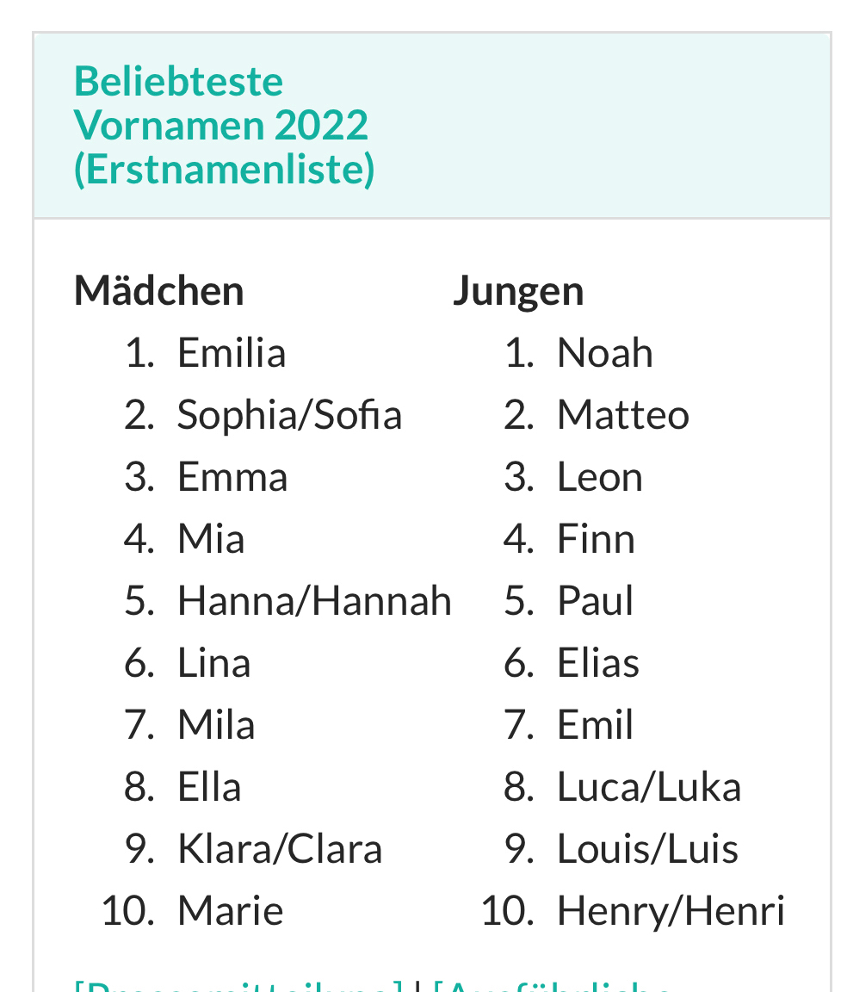Click the name Marie

coord(231,911)
